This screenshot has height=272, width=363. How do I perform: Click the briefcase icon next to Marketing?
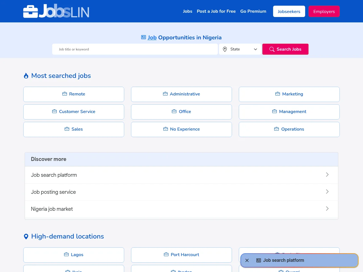tap(278, 94)
